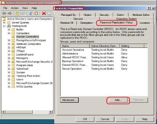Click the Active Directory Users and Computers root node icon
157x124 pixels.
tap(4, 19)
